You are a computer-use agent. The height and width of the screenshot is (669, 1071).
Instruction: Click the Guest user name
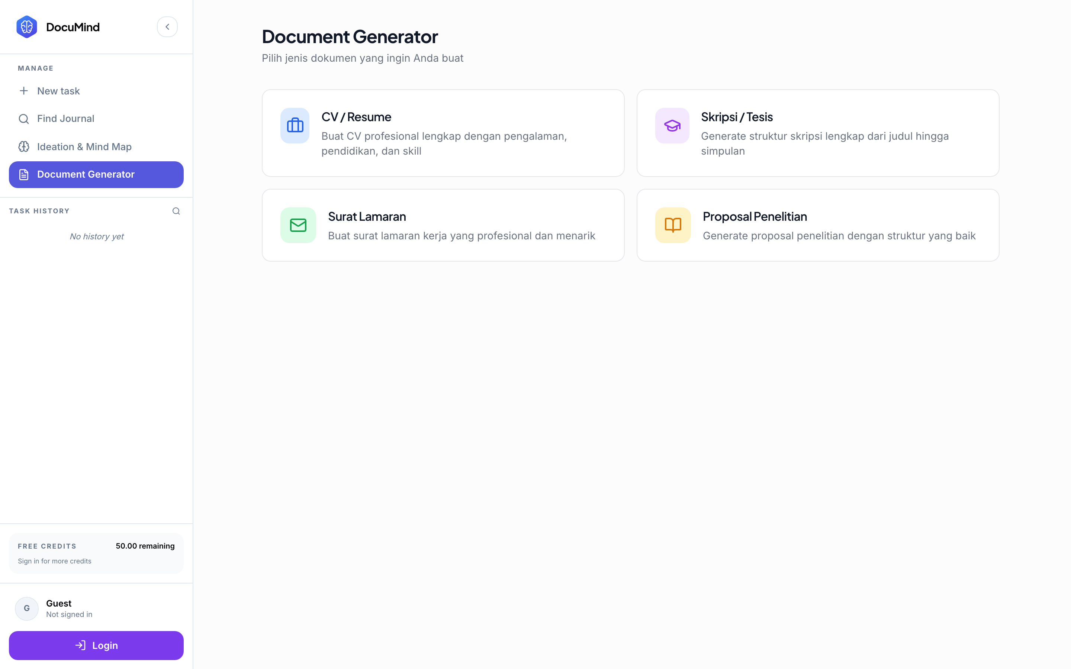[59, 603]
